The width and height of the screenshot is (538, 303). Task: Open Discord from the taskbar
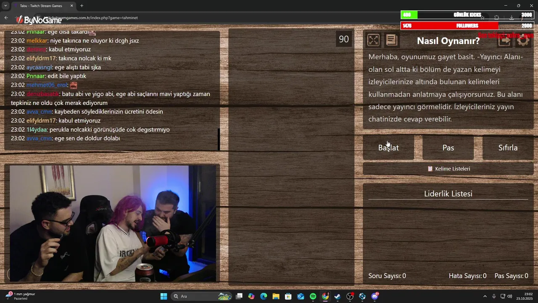(x=374, y=296)
